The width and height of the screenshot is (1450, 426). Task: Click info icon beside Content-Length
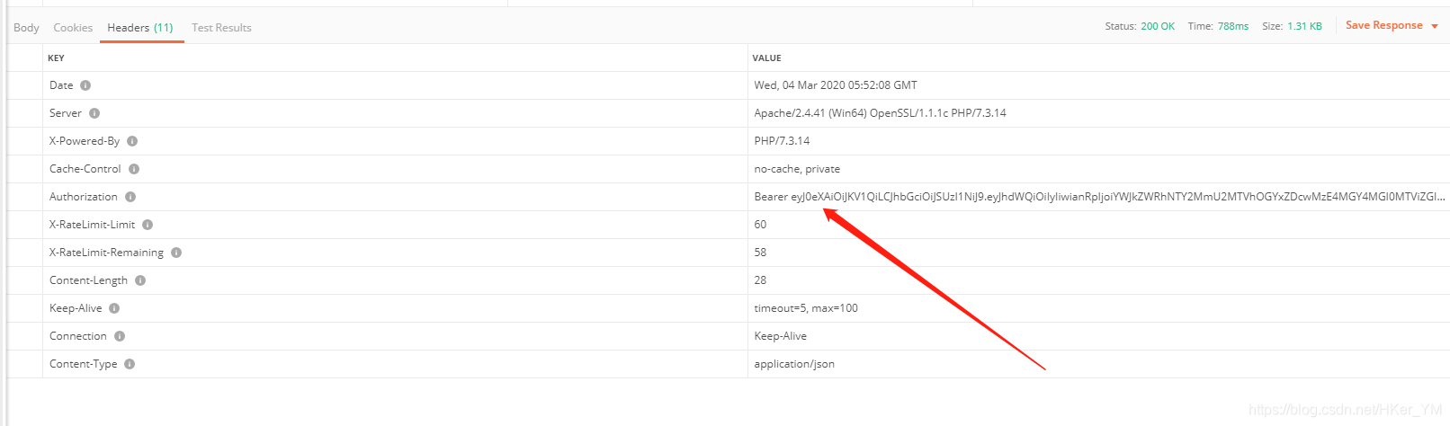pyautogui.click(x=140, y=280)
